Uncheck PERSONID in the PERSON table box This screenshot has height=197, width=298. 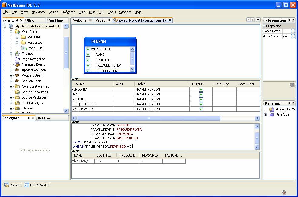88,49
